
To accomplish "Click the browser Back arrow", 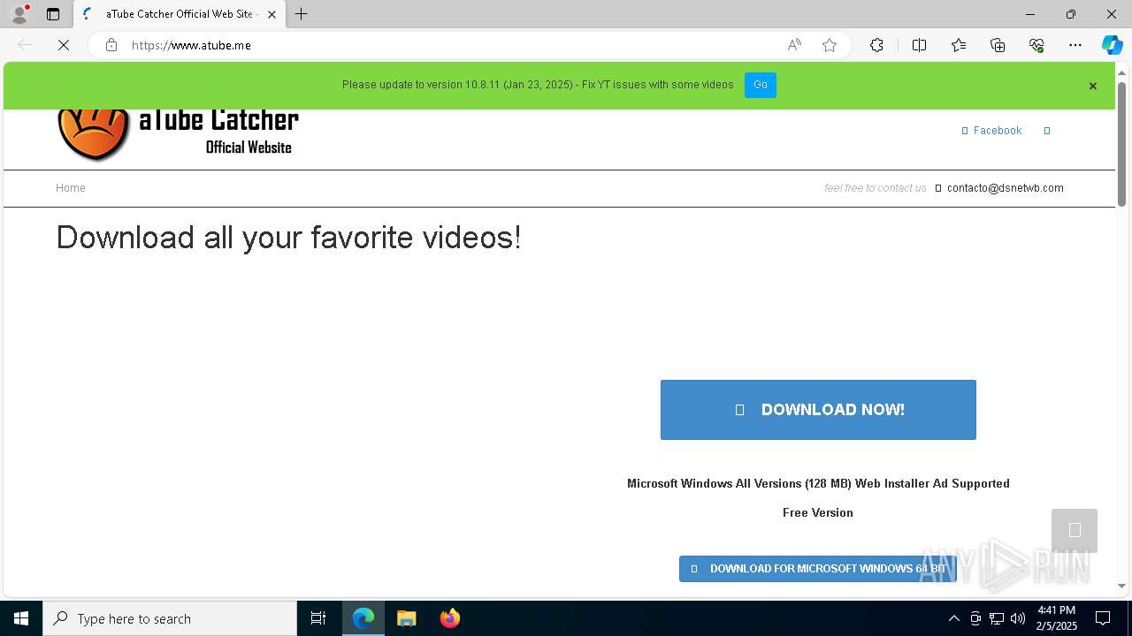I will (25, 45).
